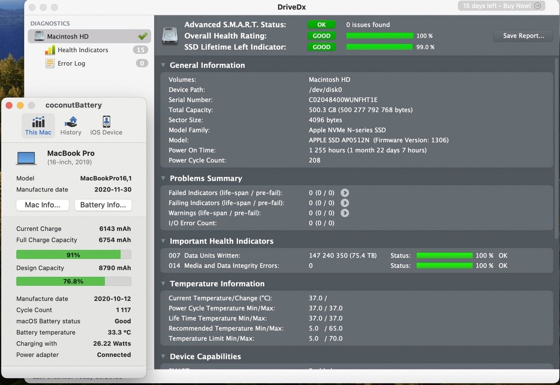This screenshot has width=560, height=385.
Task: Click GOOD badge for SSD Lifetime Left
Action: click(322, 47)
